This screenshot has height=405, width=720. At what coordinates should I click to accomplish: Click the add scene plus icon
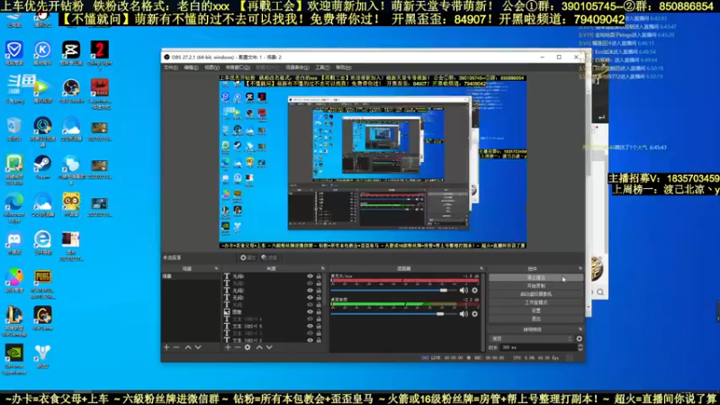(x=166, y=347)
